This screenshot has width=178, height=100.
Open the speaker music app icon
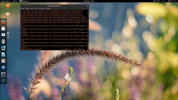pos(3,41)
